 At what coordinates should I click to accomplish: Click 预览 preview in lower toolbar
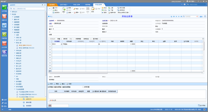[56, 84]
